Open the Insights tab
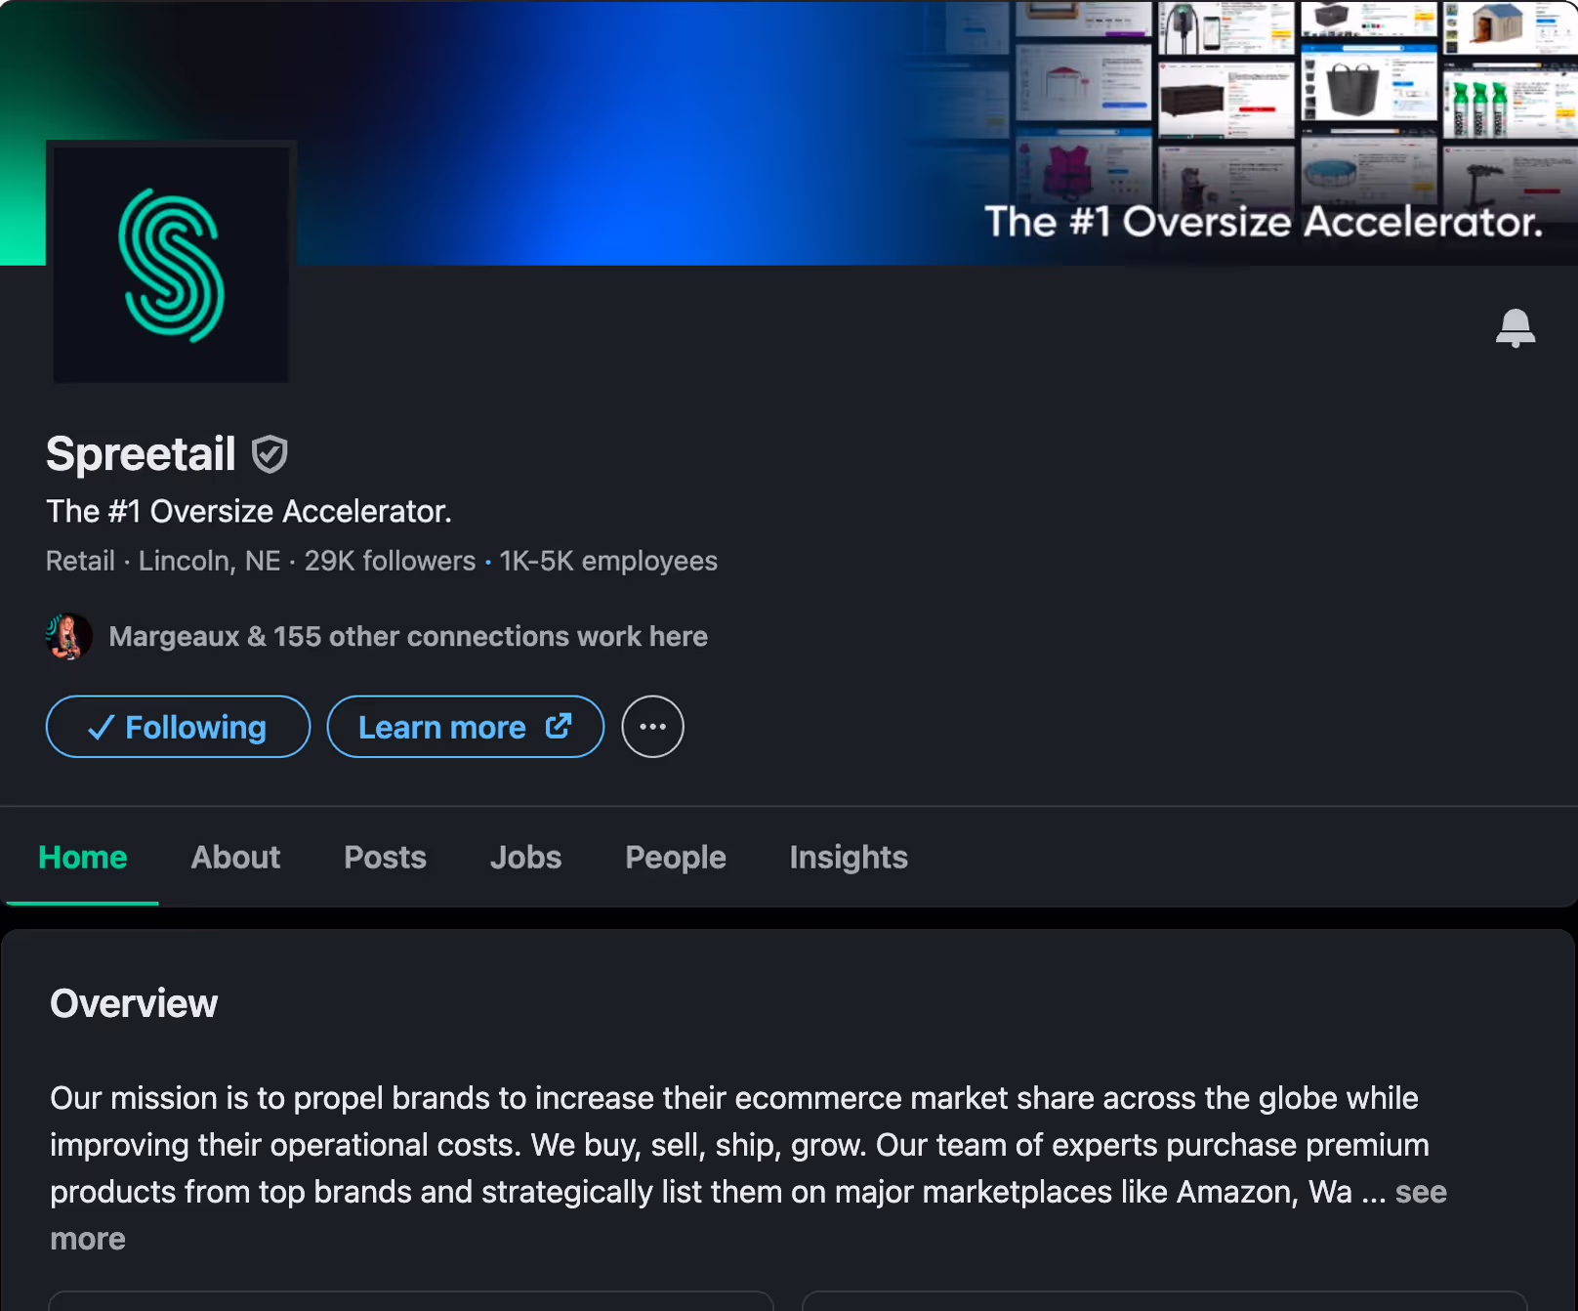The height and width of the screenshot is (1311, 1578). tap(849, 857)
